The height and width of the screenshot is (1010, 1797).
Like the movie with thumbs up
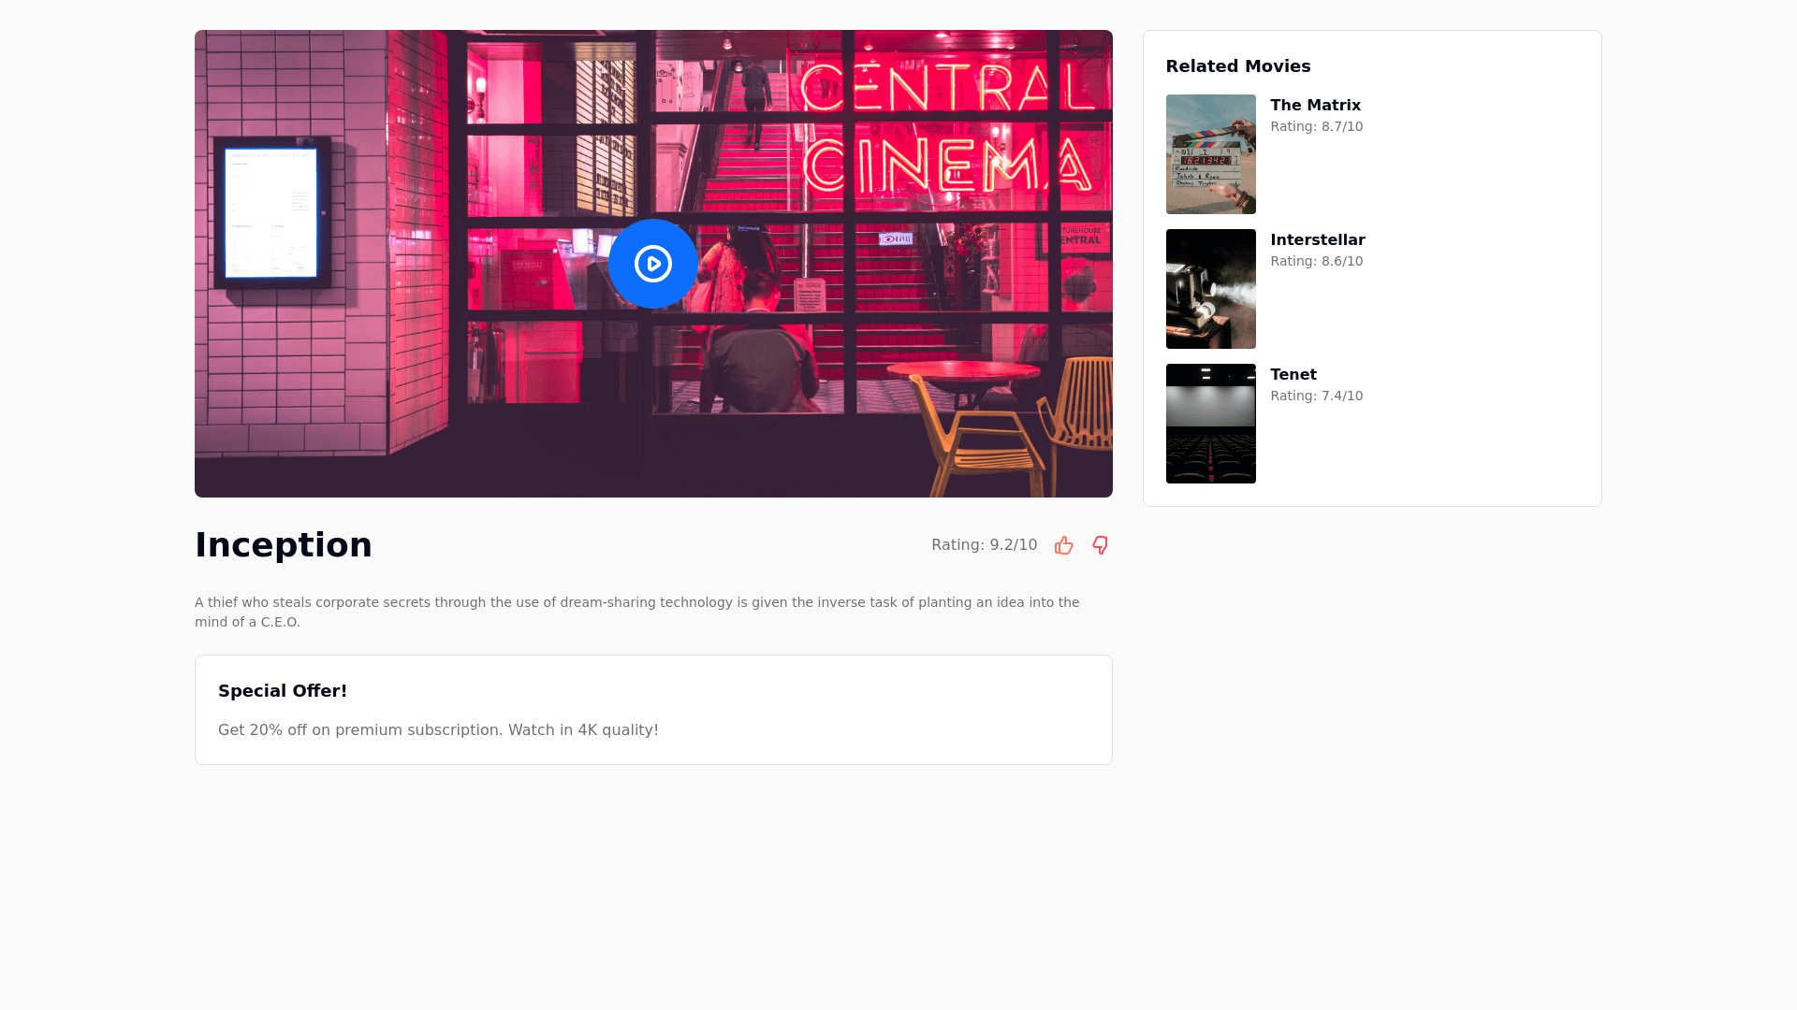pos(1064,545)
